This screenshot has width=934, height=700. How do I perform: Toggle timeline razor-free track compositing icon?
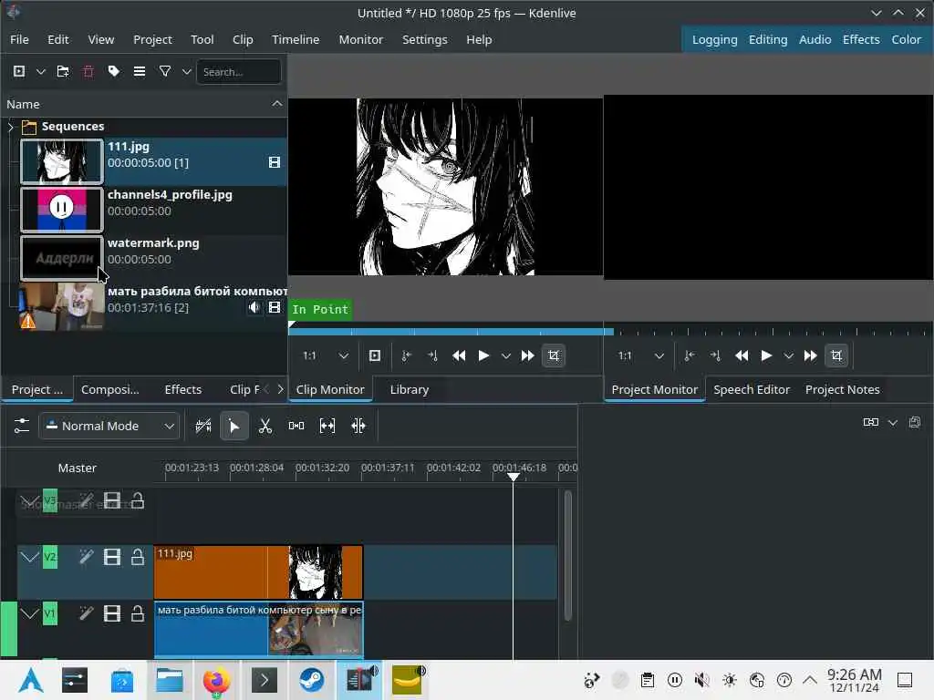[203, 426]
